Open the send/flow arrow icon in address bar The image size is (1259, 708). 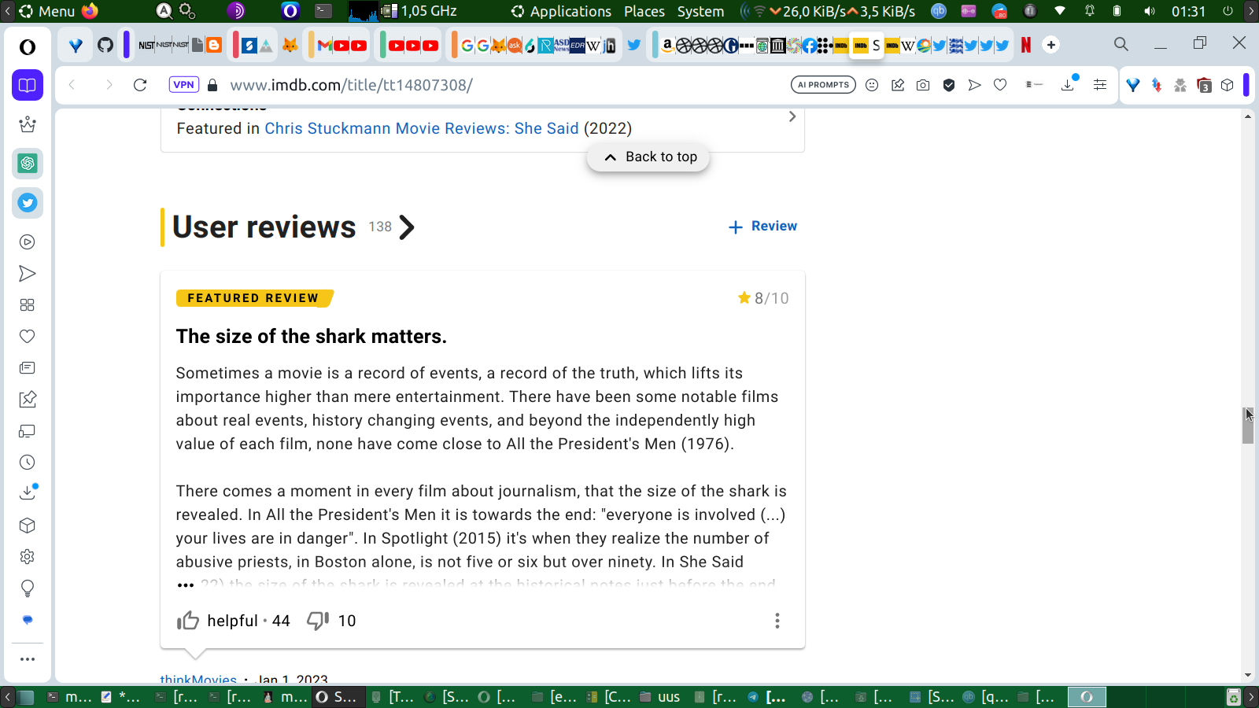[974, 85]
